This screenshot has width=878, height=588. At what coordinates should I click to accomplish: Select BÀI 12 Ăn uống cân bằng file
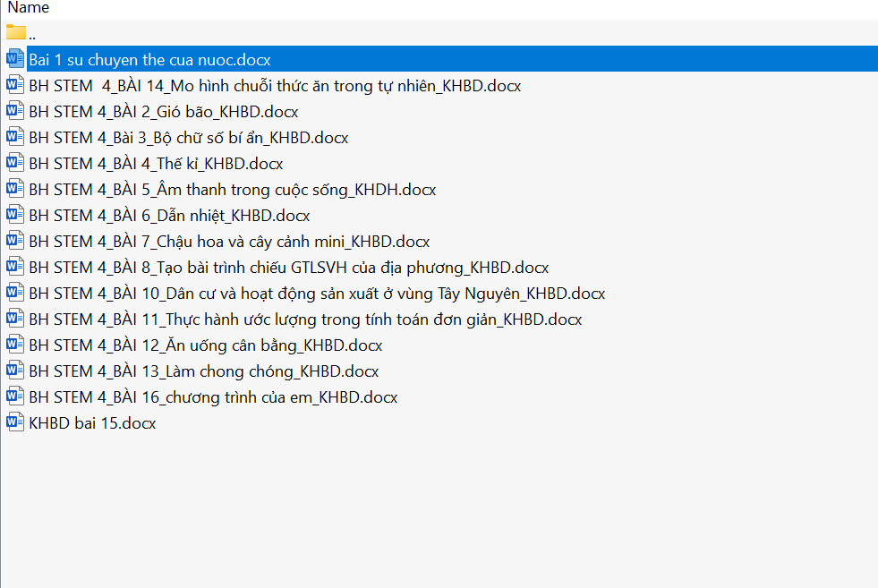click(205, 345)
